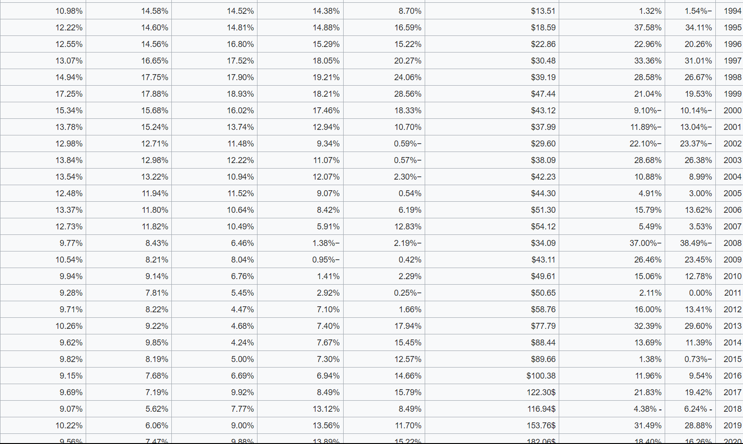Click the $34.09 value for 2008
This screenshot has height=444, width=743.
pos(543,243)
